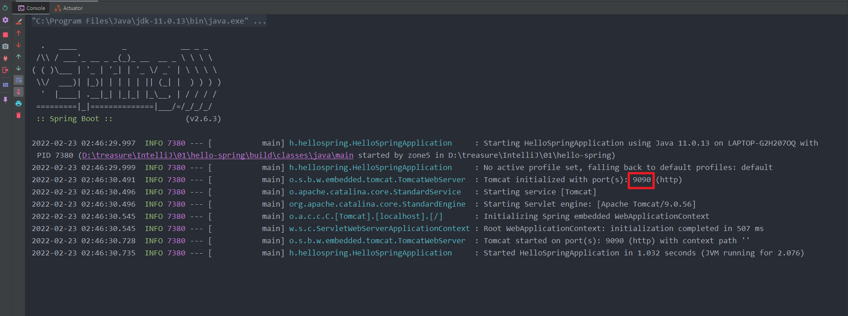
Task: Click the red up arrow
Action: 19,33
